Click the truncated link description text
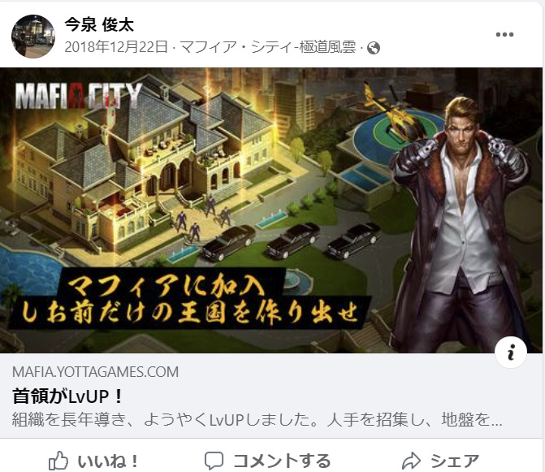Viewport: 545px width, 472px height. [257, 419]
